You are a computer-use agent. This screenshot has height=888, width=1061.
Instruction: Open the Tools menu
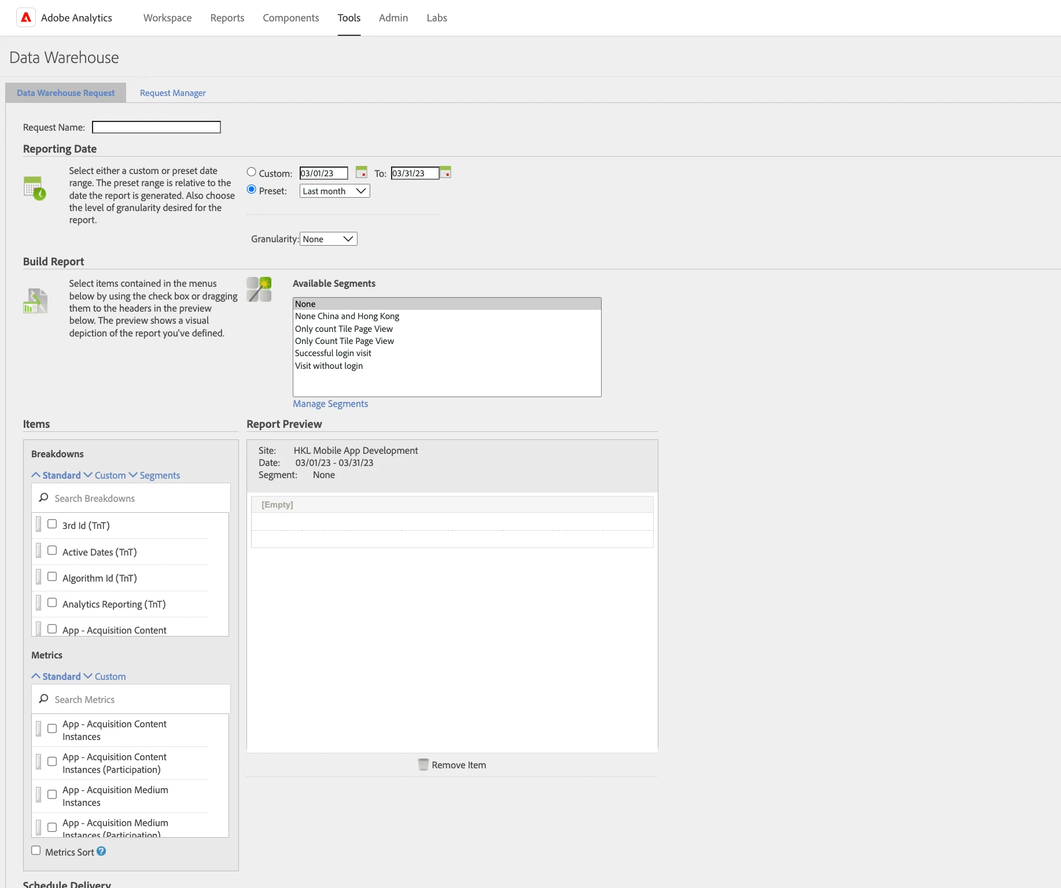[x=349, y=18]
